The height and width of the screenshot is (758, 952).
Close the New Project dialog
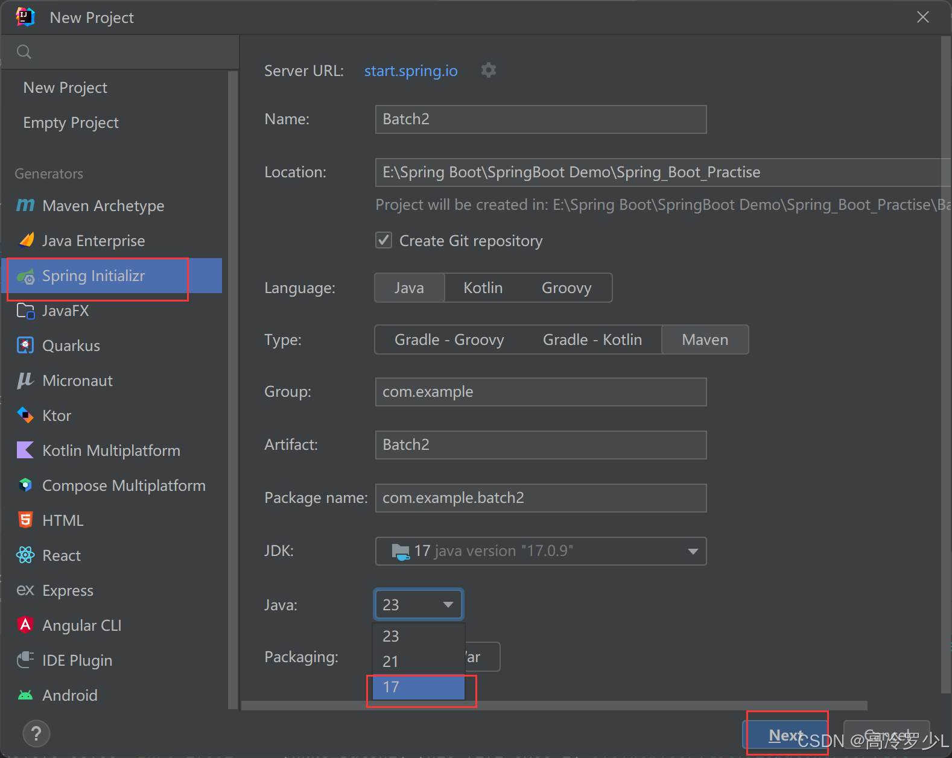click(x=923, y=17)
